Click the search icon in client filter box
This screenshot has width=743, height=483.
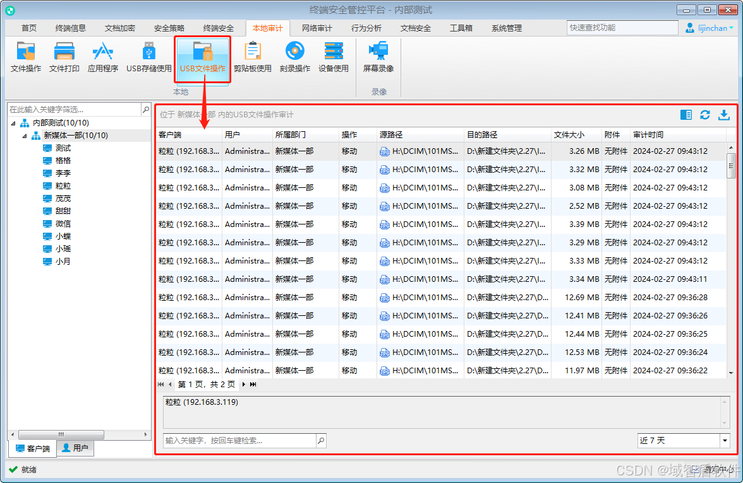point(146,109)
